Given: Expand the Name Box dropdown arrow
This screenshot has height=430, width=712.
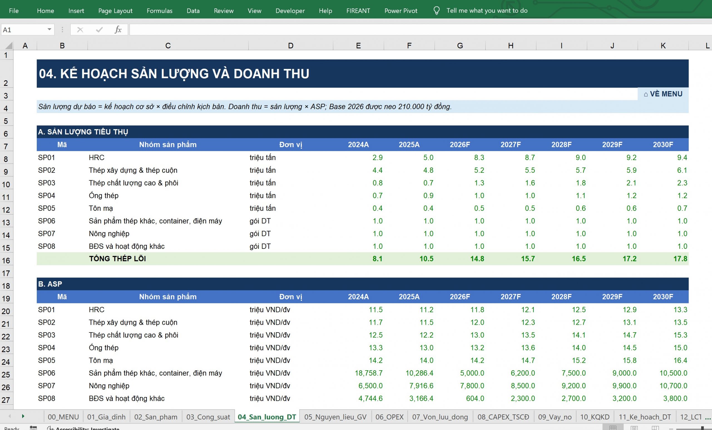Looking at the screenshot, I should click(x=50, y=29).
